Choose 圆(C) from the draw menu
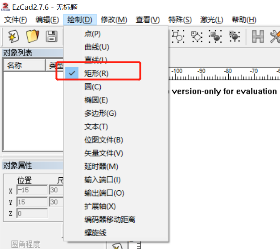Image resolution: width=280 pixels, height=249 pixels. coord(116,87)
